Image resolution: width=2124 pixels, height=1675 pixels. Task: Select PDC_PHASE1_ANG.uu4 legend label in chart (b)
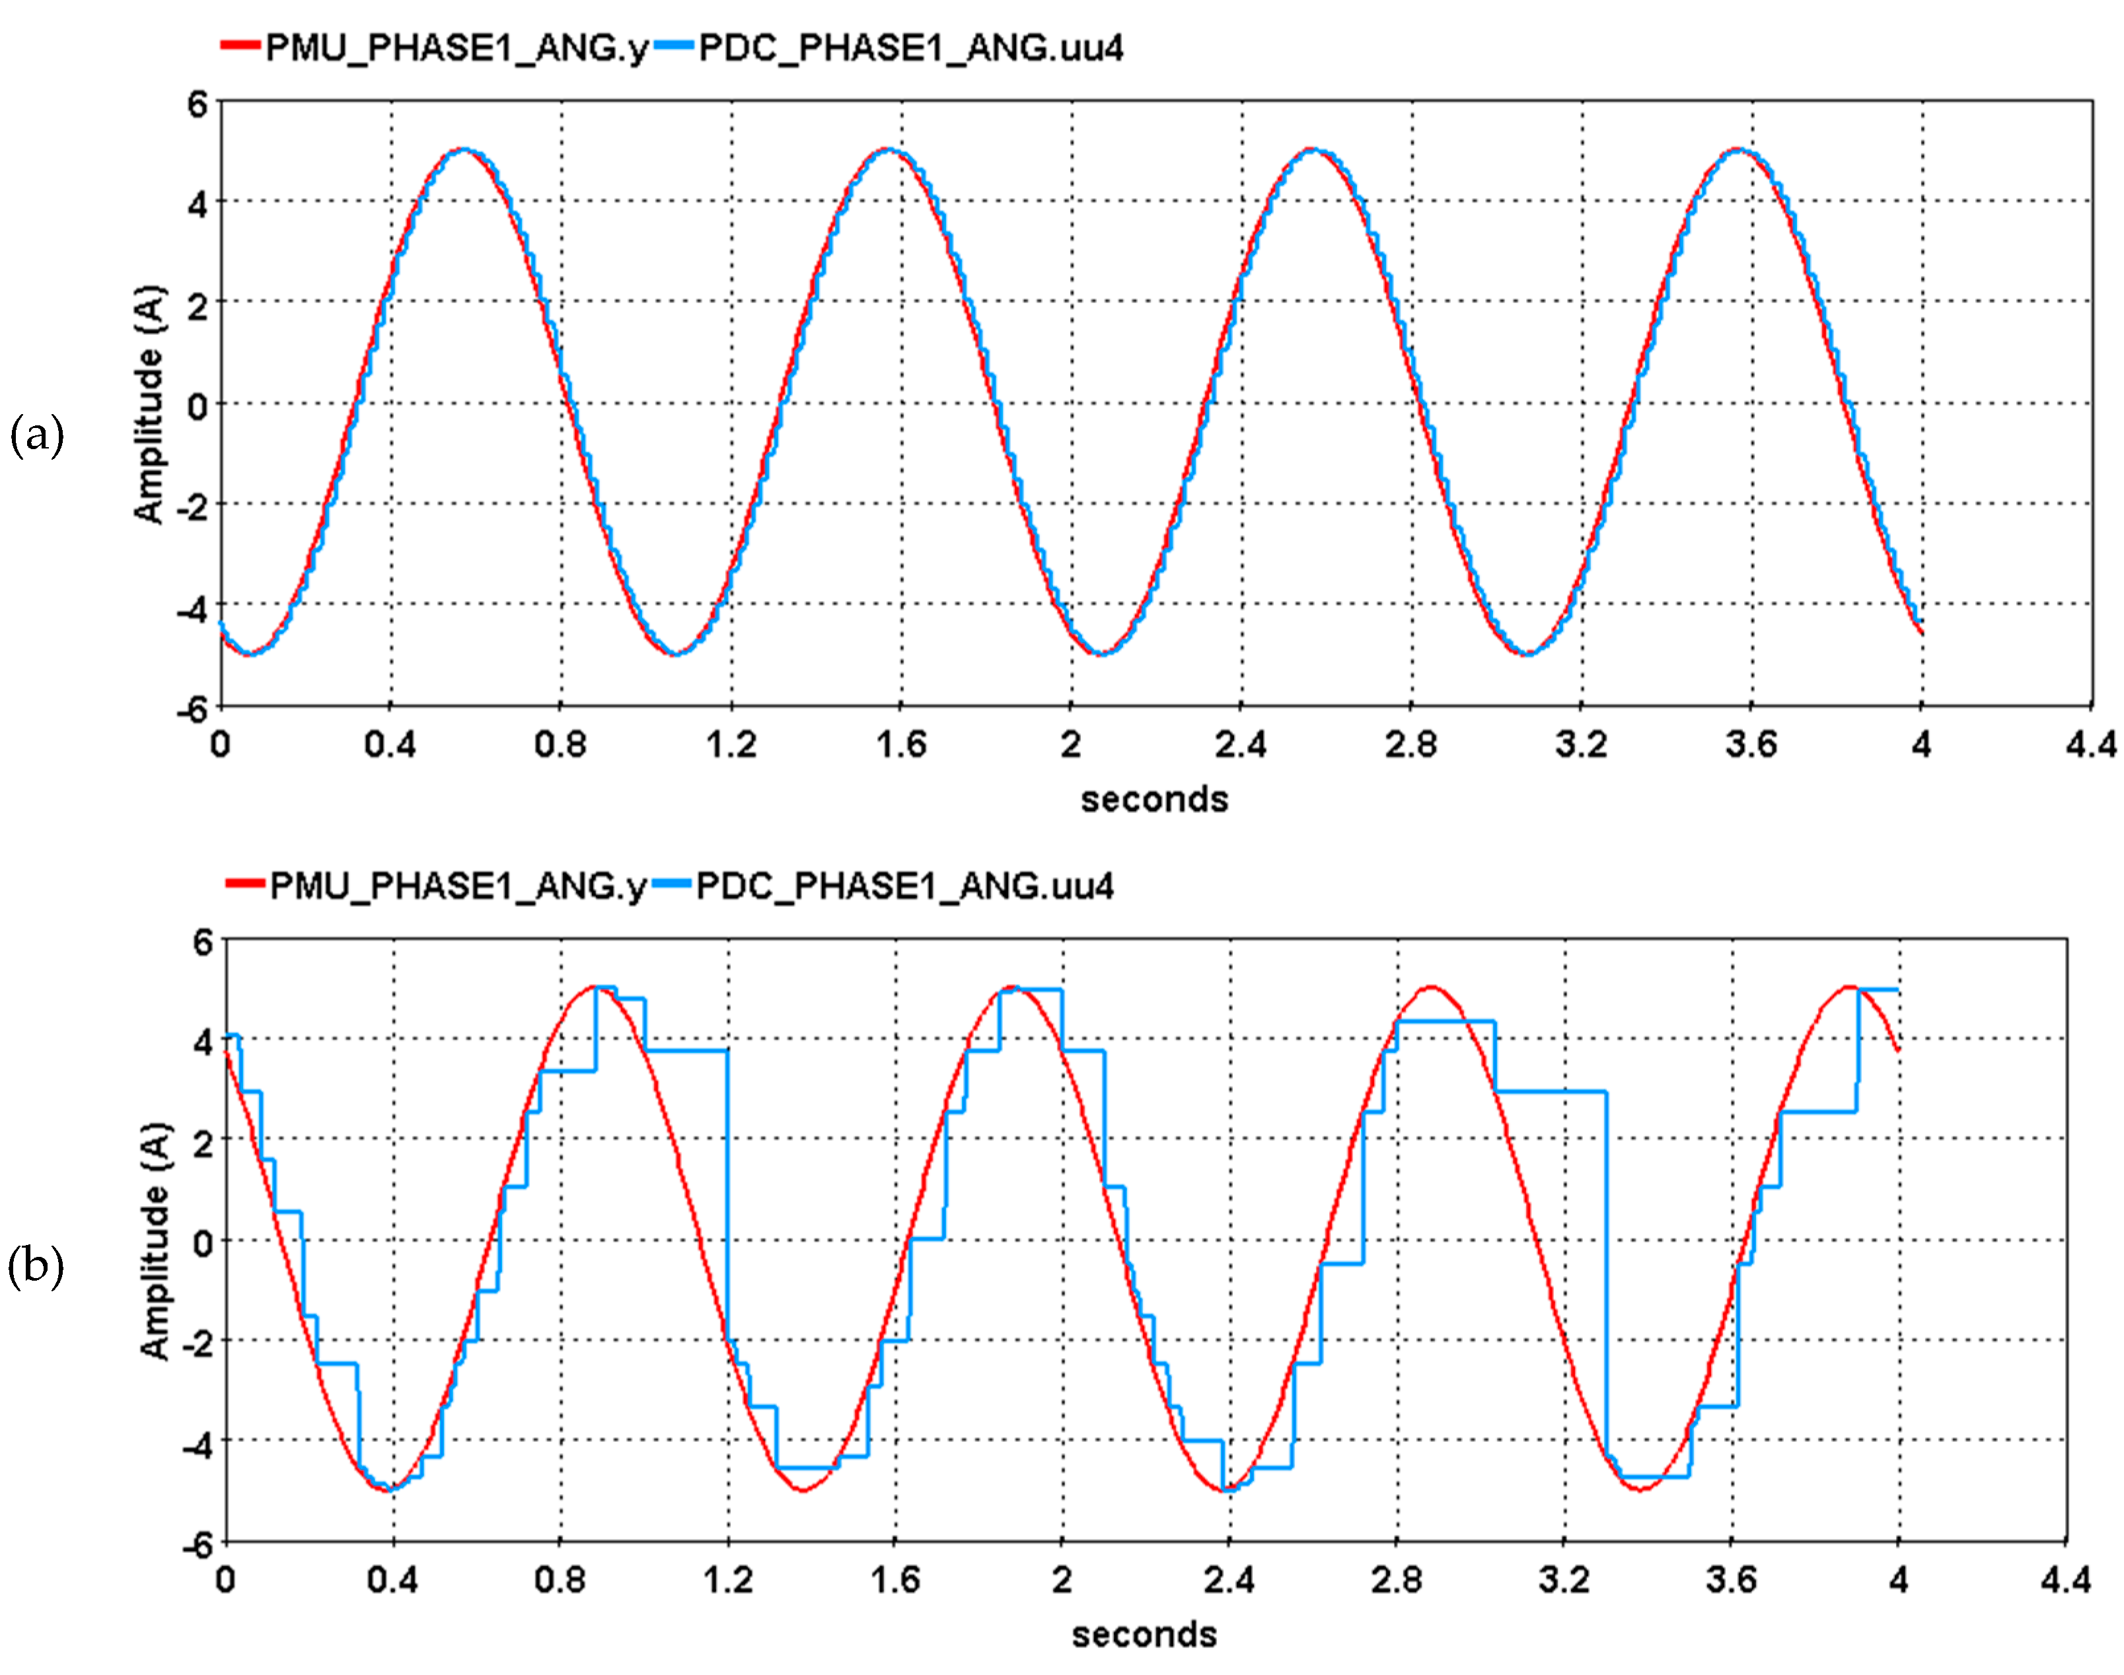pyautogui.click(x=904, y=886)
